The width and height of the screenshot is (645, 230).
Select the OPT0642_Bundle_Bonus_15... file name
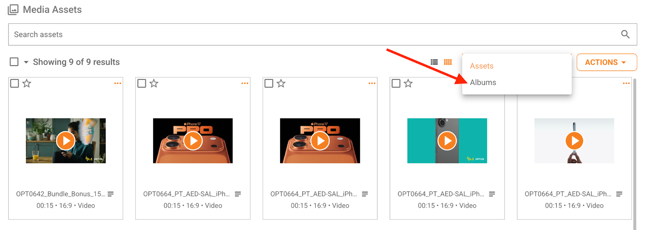coord(60,194)
